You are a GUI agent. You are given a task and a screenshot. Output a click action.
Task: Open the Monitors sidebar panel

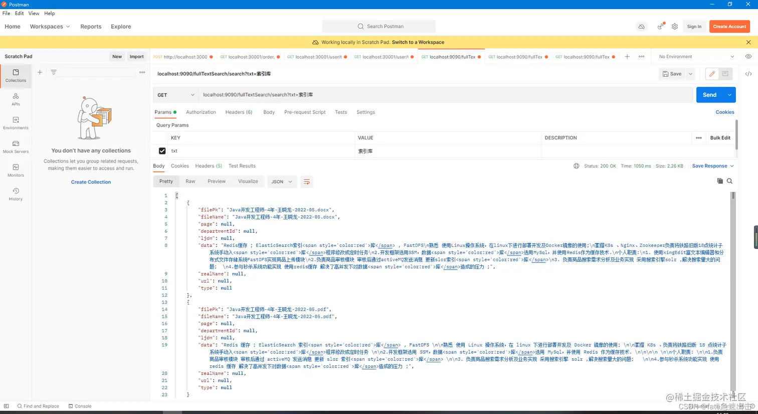[x=16, y=171]
